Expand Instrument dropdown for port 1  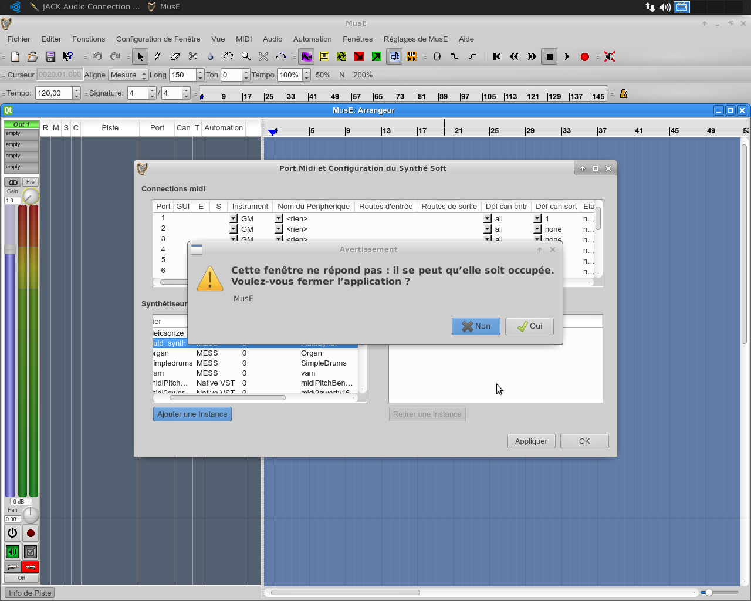point(234,218)
